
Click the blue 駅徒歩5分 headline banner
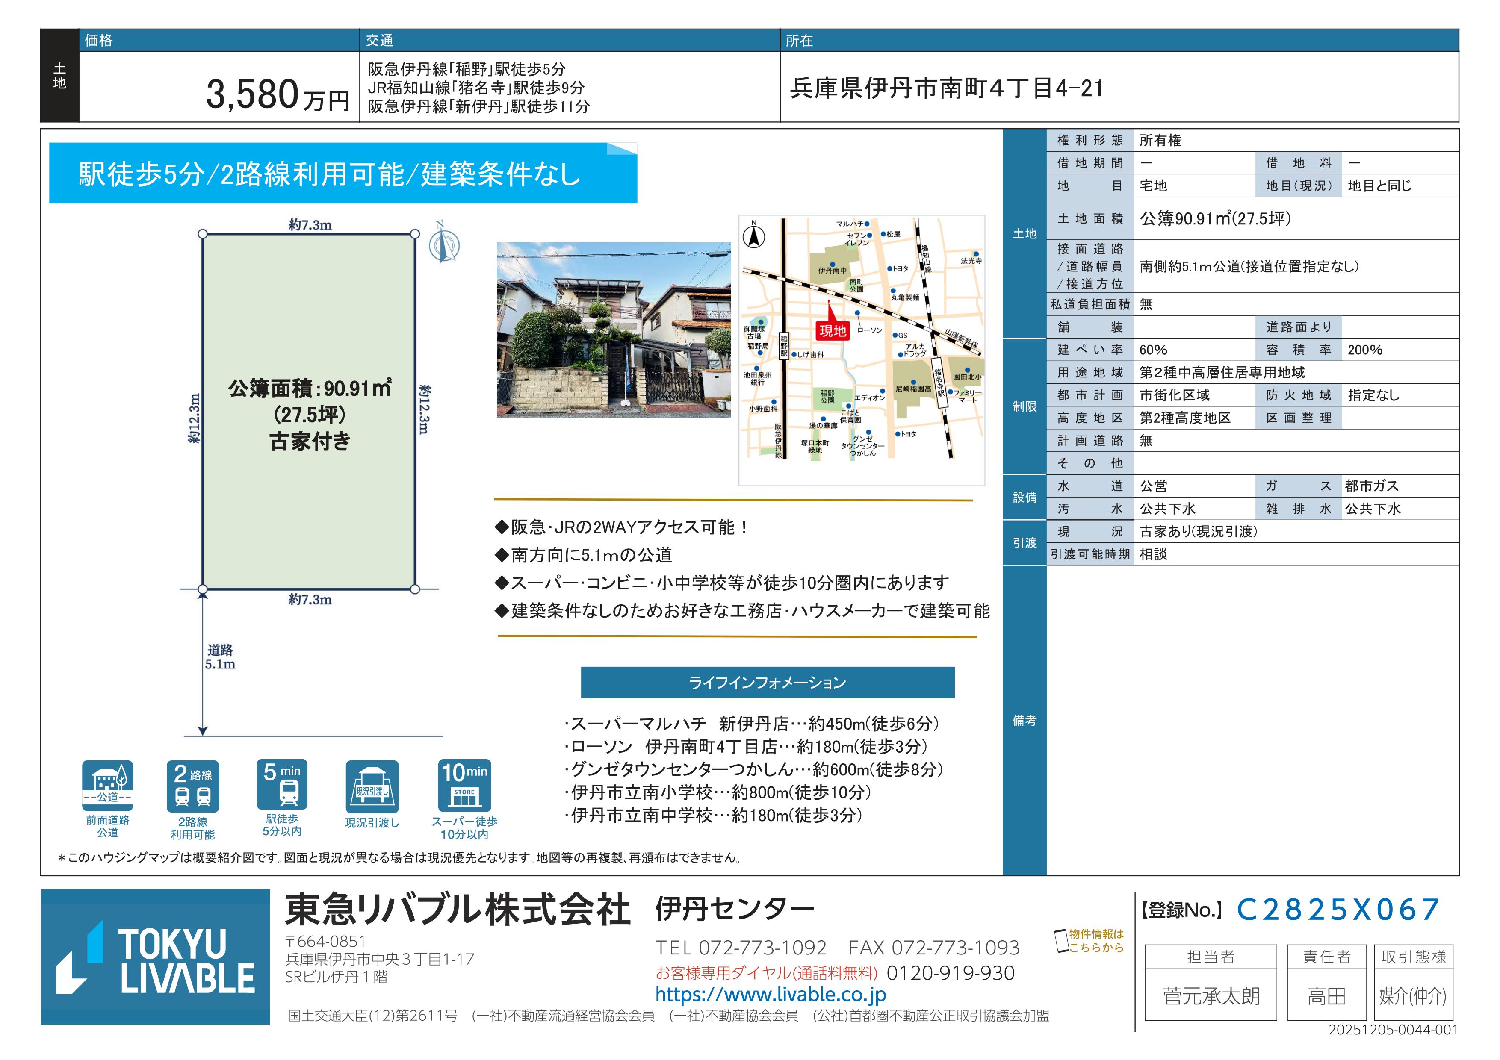[x=343, y=174]
